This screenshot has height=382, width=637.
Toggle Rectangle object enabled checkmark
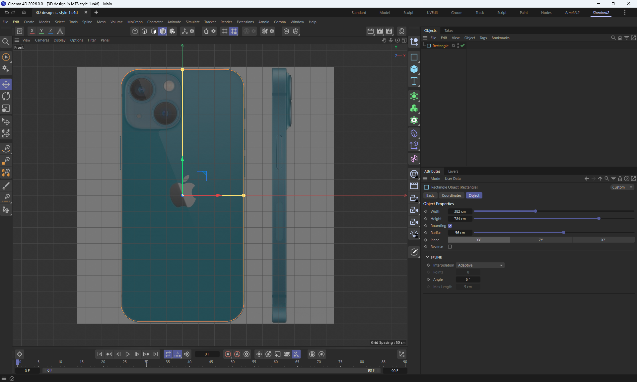pyautogui.click(x=462, y=45)
